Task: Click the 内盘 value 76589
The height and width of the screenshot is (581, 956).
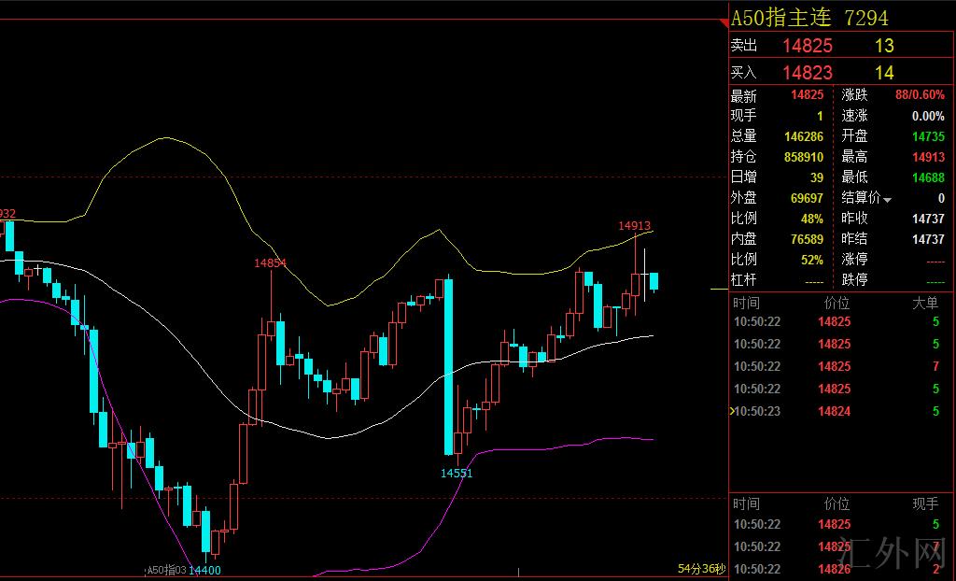Action: 807,239
